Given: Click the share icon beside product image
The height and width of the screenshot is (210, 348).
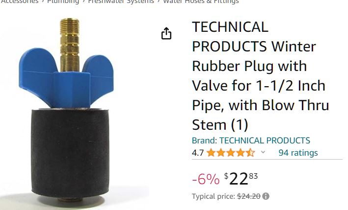Looking at the screenshot, I should (166, 33).
